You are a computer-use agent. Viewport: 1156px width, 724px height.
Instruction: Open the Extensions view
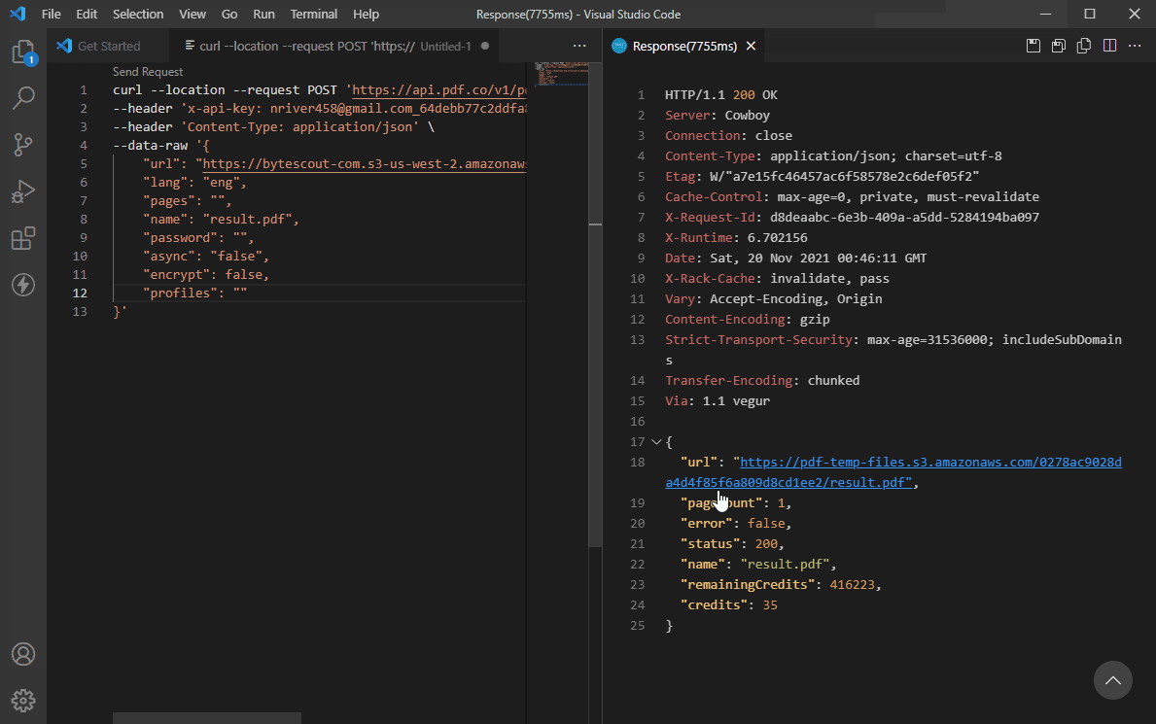coord(23,238)
